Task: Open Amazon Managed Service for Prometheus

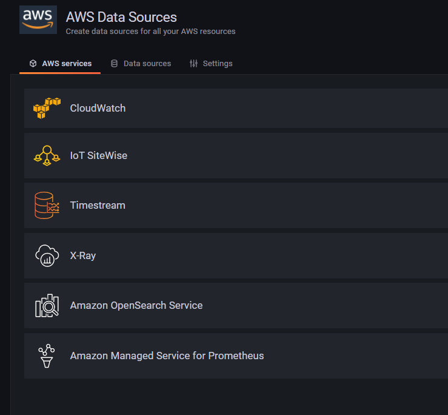Action: click(167, 356)
